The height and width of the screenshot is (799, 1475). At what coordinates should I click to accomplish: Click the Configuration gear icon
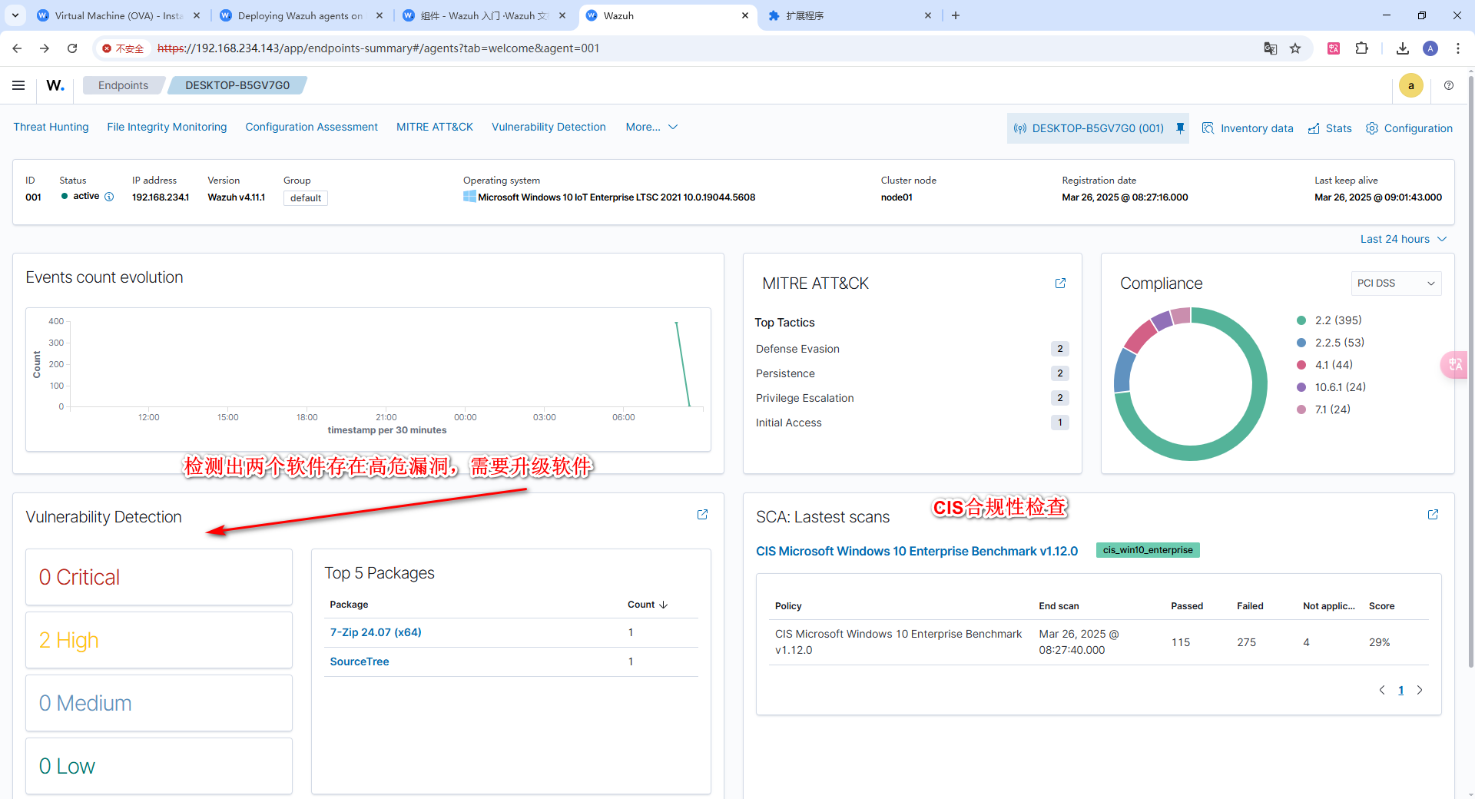point(1372,128)
